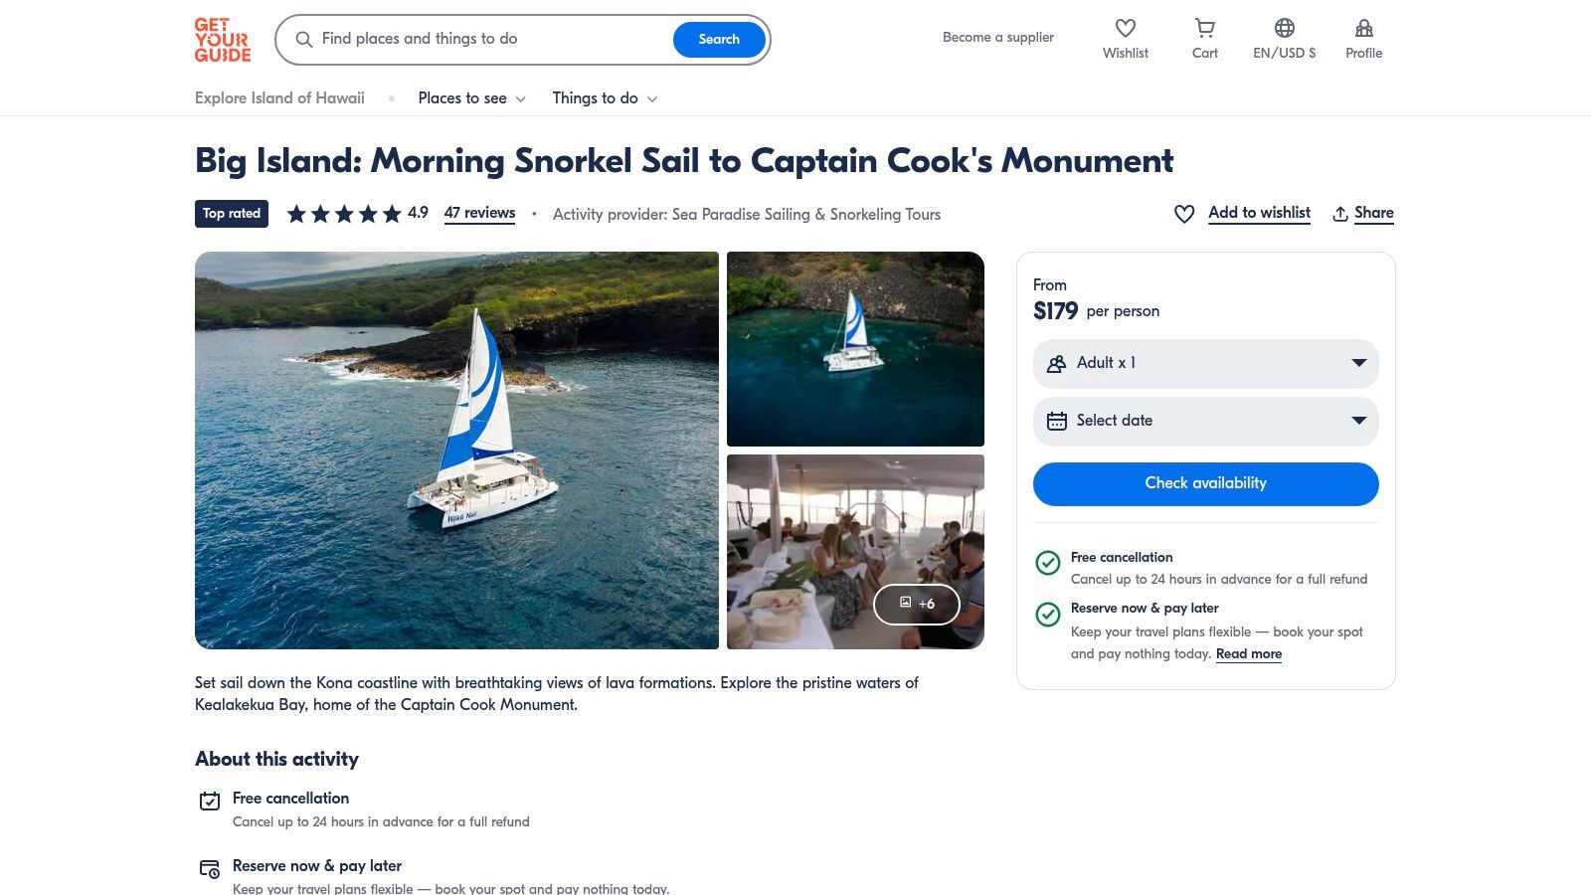Open the shopping Cart icon

1204,29
